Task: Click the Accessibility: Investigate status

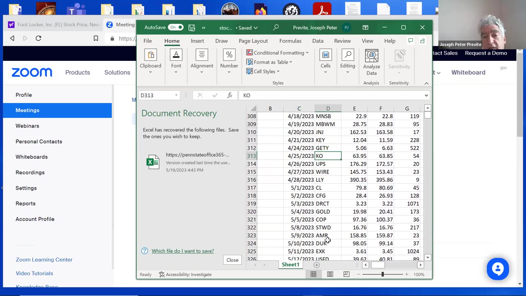Action: coord(185,274)
